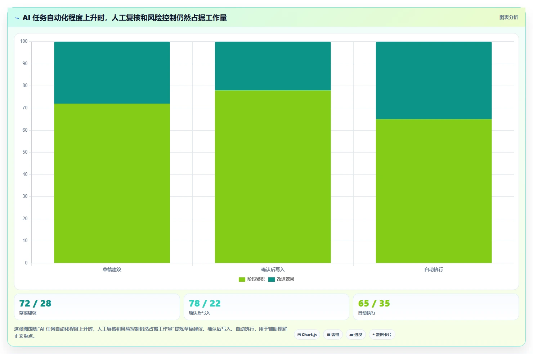Select the Chart.js tag chip

pos(307,335)
